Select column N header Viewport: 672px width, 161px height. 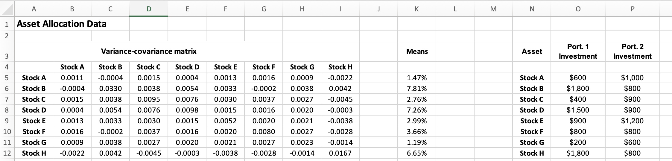pyautogui.click(x=532, y=9)
